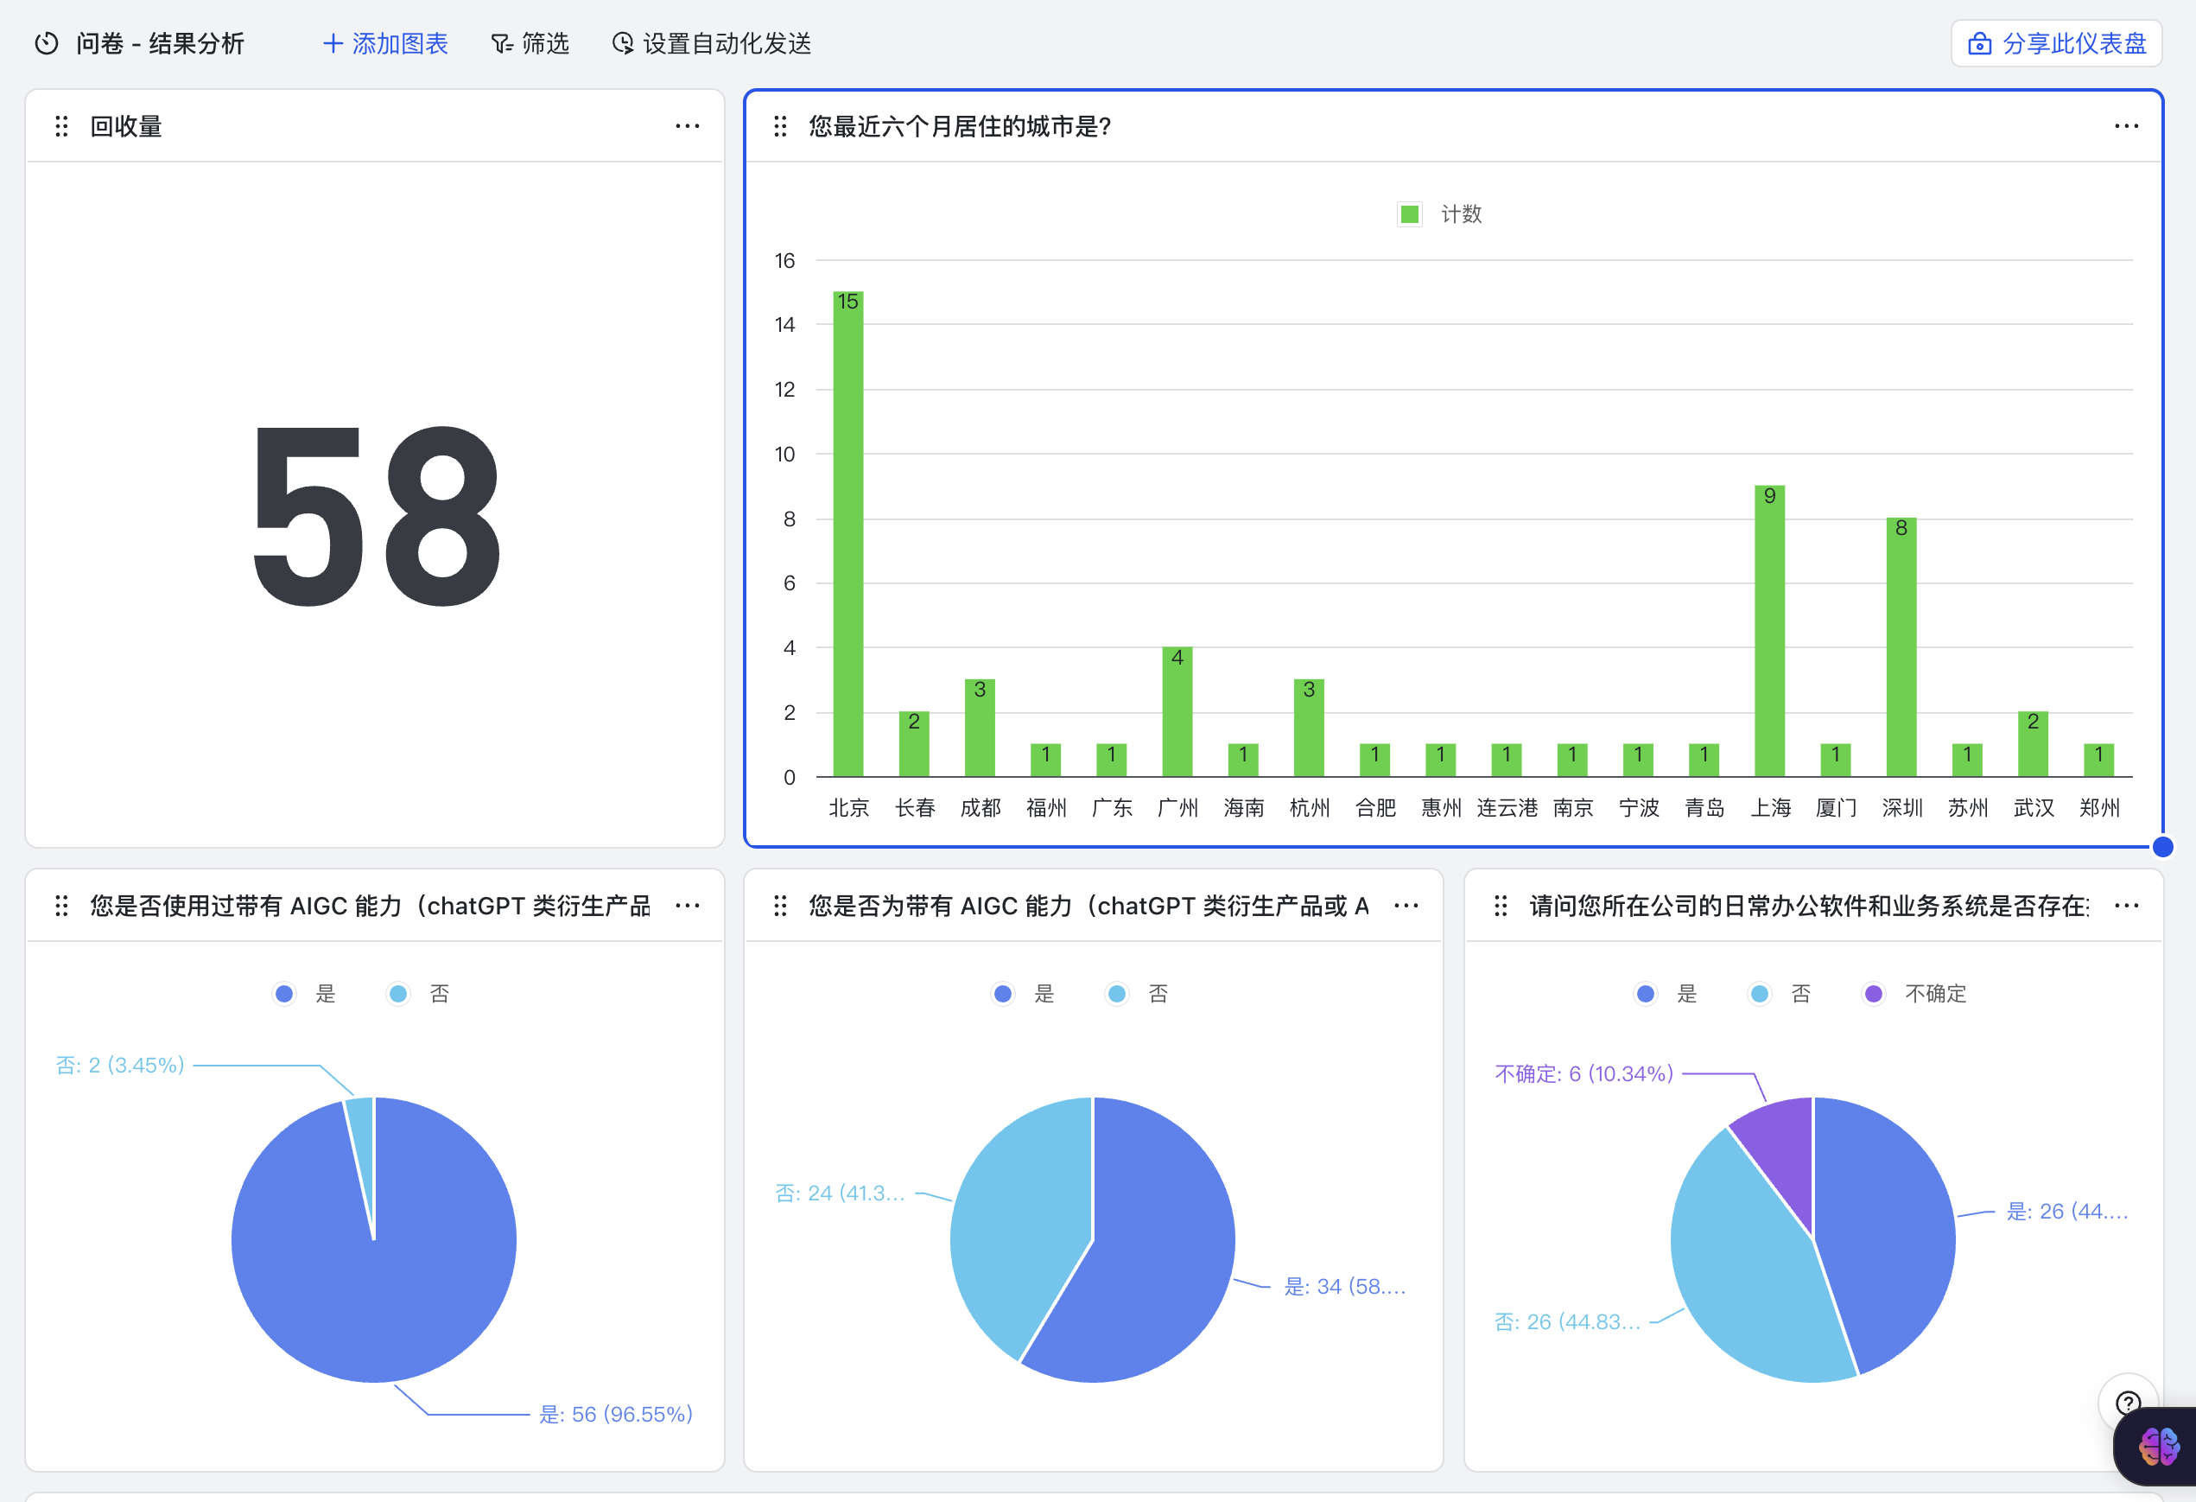
Task: Click drag handle of city bar chart card
Action: pos(779,127)
